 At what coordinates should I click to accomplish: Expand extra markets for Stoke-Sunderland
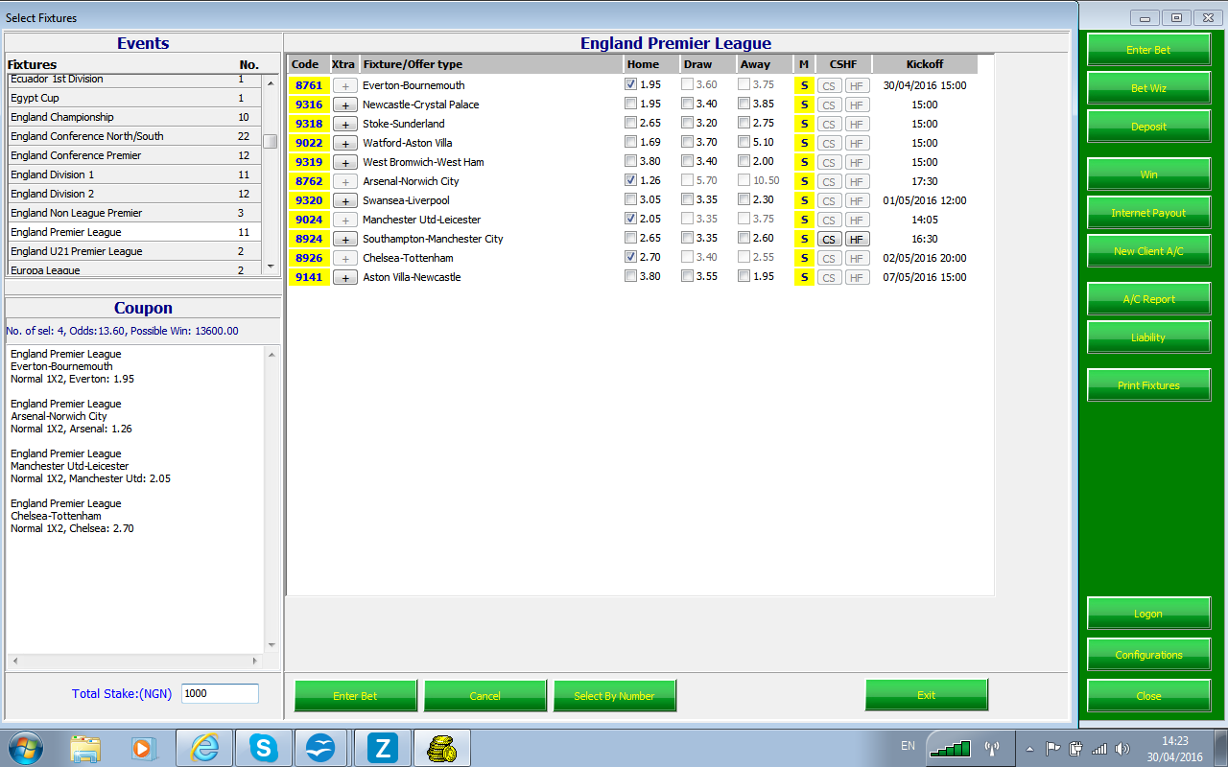click(x=344, y=124)
